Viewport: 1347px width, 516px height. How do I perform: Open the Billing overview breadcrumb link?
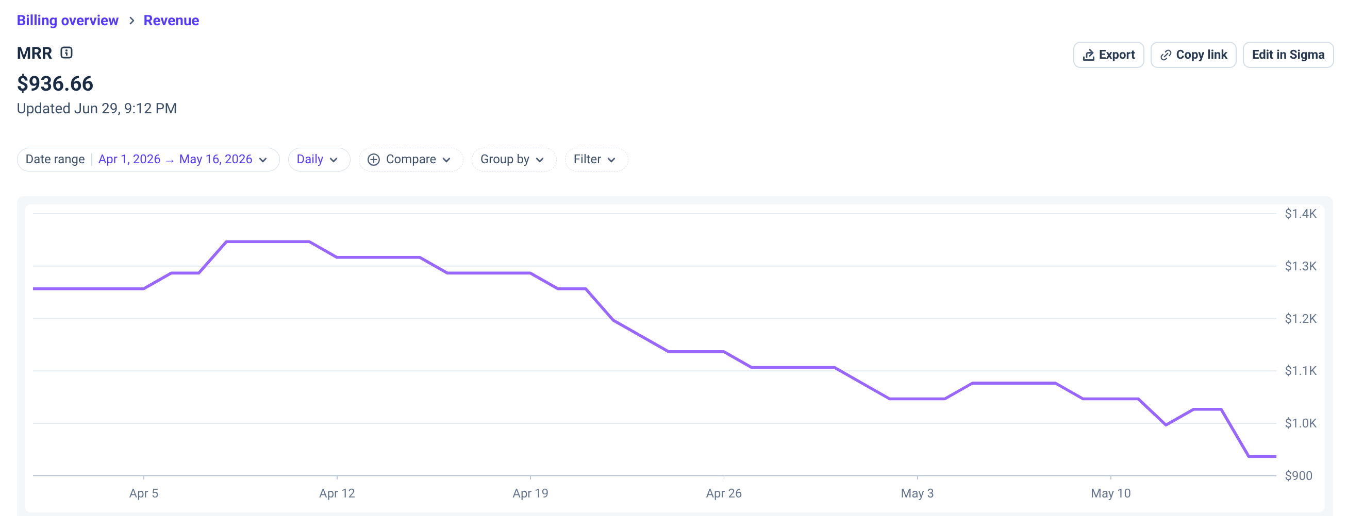tap(68, 21)
